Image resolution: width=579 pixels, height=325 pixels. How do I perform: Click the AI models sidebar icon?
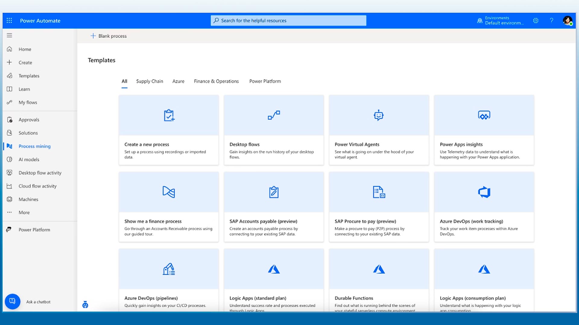(x=10, y=159)
